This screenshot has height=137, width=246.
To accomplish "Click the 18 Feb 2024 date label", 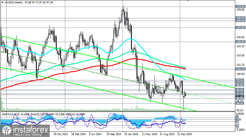I will pyautogui.click(x=78, y=134).
